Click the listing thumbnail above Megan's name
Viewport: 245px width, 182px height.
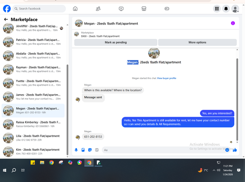154,53
